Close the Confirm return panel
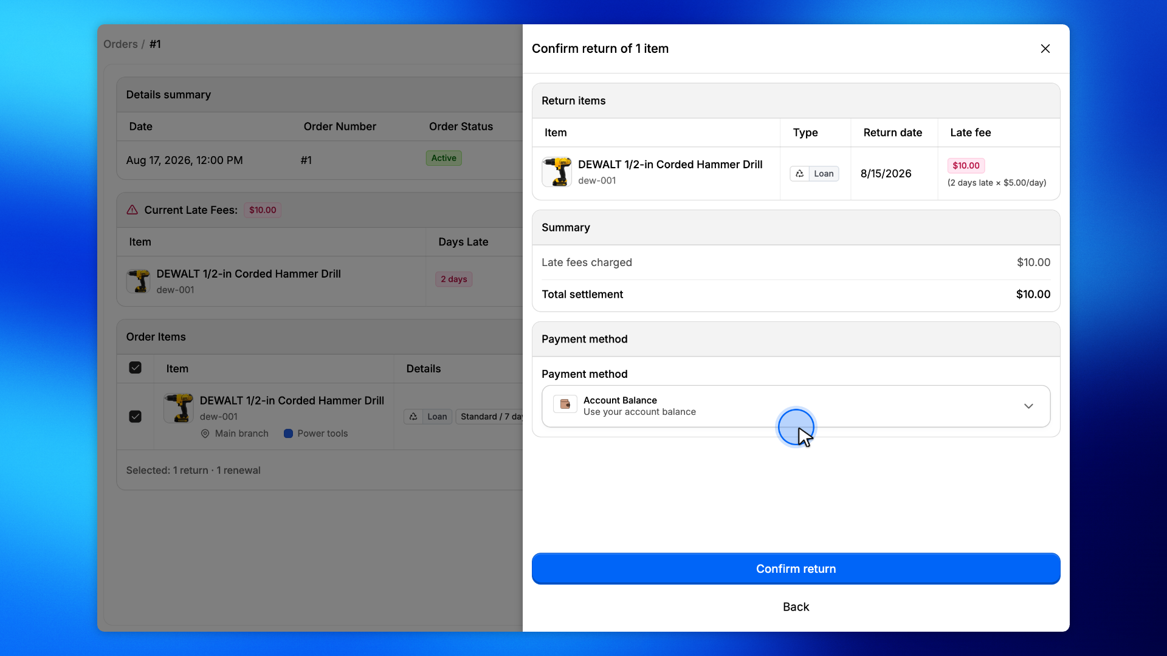 1045,49
